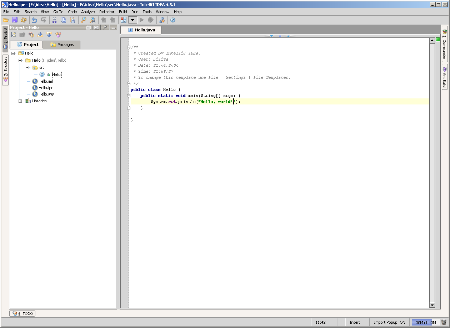Open the Go To menu
The height and width of the screenshot is (328, 450).
[x=58, y=12]
